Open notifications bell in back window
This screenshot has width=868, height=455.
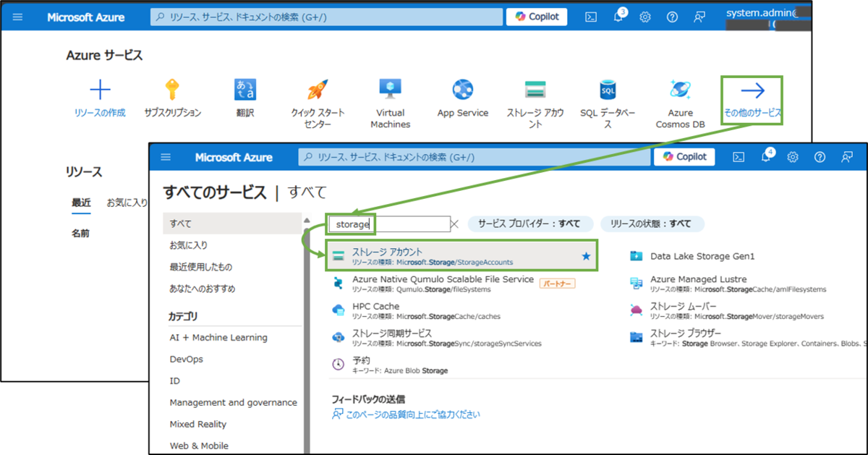point(618,17)
